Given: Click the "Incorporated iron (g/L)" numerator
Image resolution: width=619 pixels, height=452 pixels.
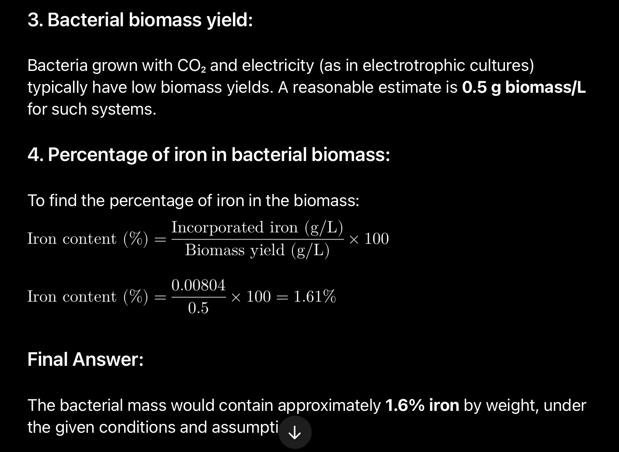Looking at the screenshot, I should [x=257, y=228].
